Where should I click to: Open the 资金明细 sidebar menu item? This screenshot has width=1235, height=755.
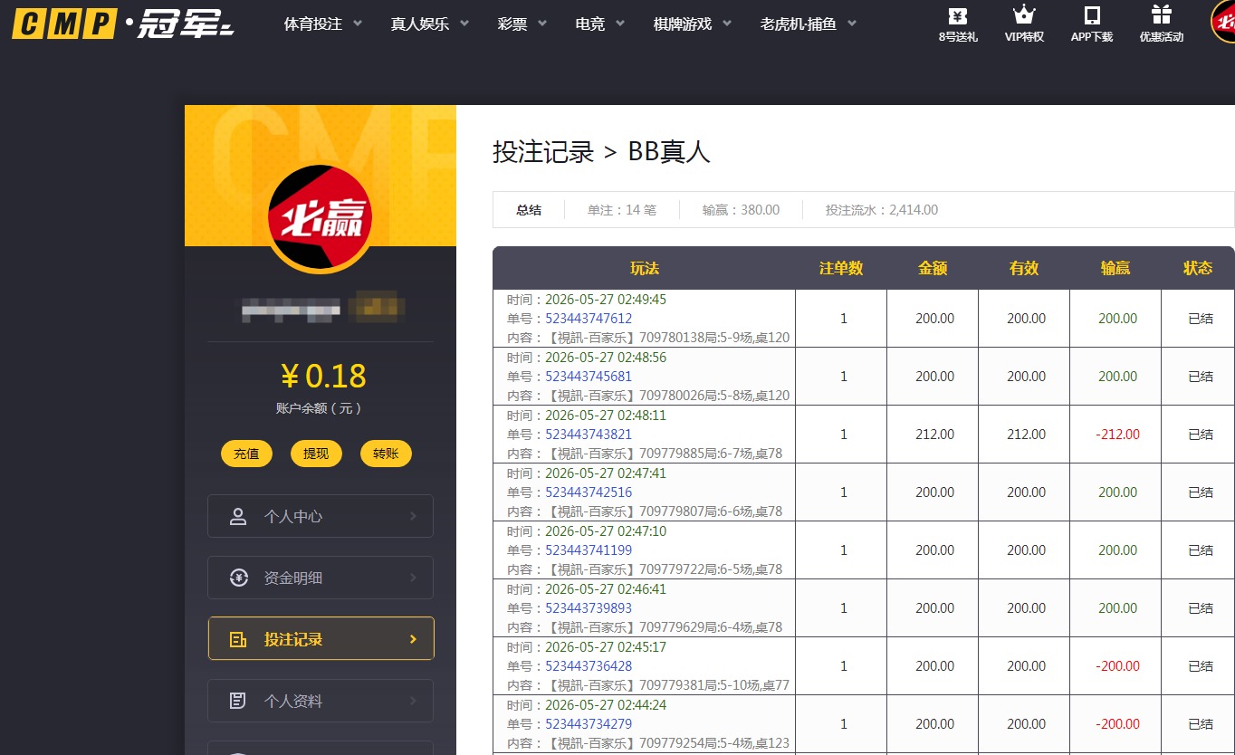pyautogui.click(x=321, y=578)
